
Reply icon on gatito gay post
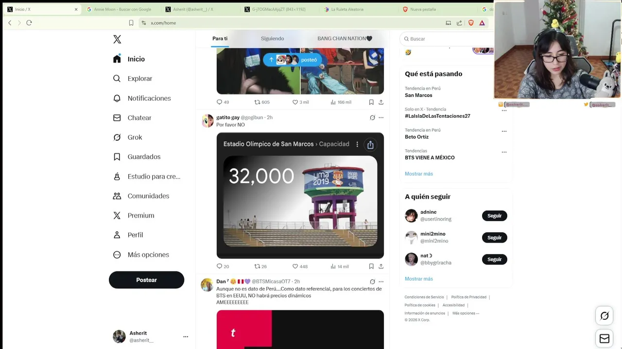click(219, 266)
